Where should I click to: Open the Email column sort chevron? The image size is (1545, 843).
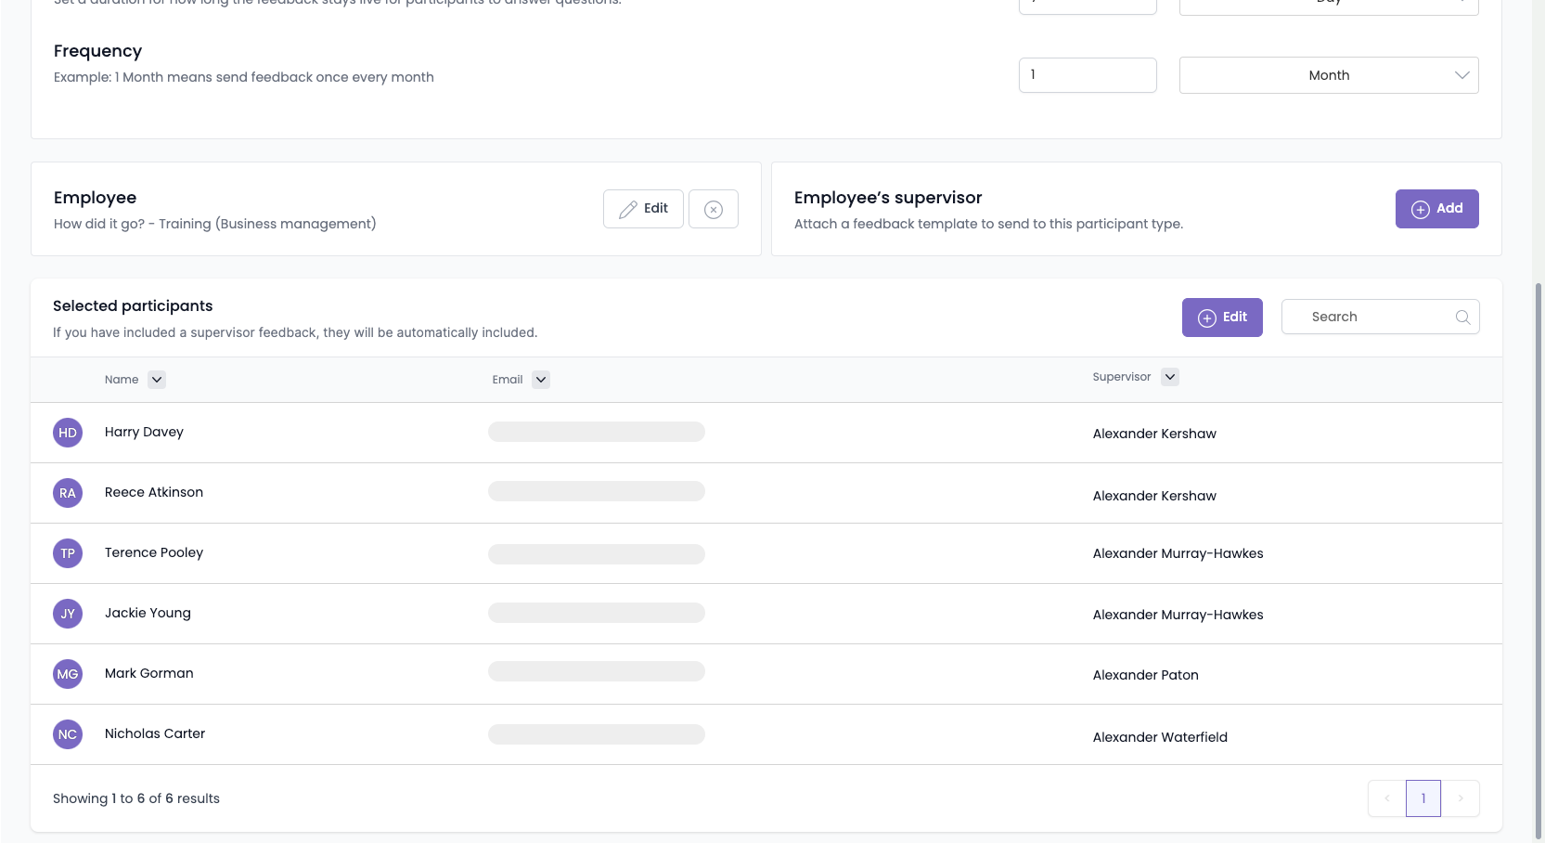[x=541, y=380]
